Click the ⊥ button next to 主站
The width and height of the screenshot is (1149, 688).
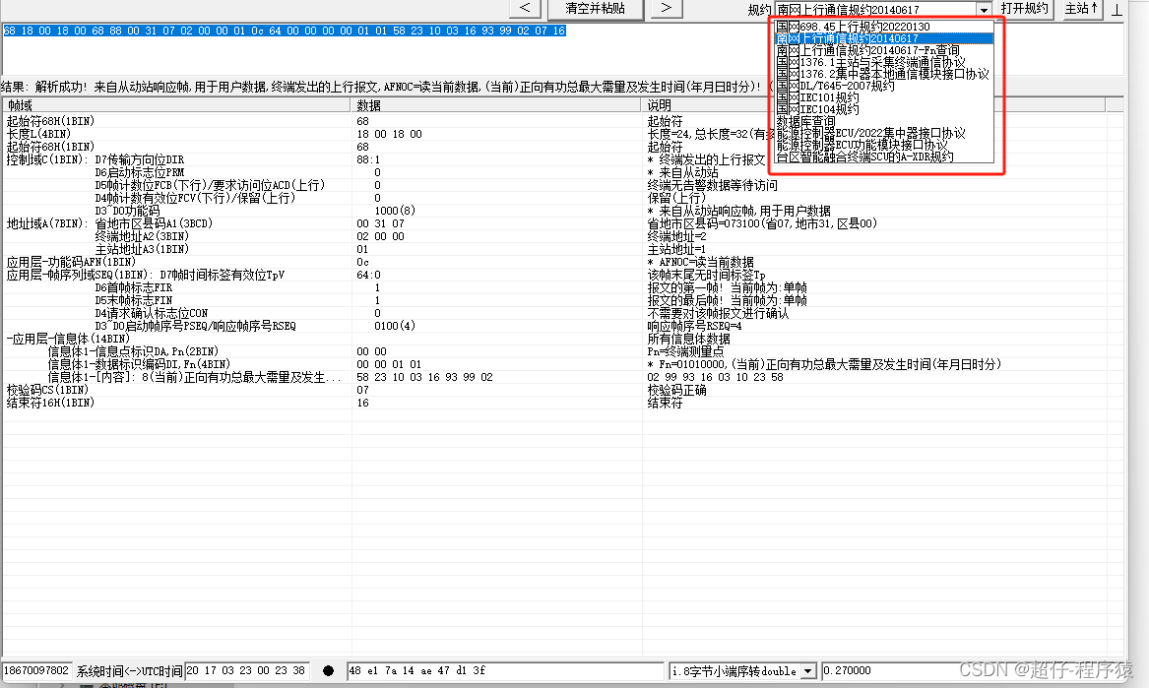[x=1117, y=9]
